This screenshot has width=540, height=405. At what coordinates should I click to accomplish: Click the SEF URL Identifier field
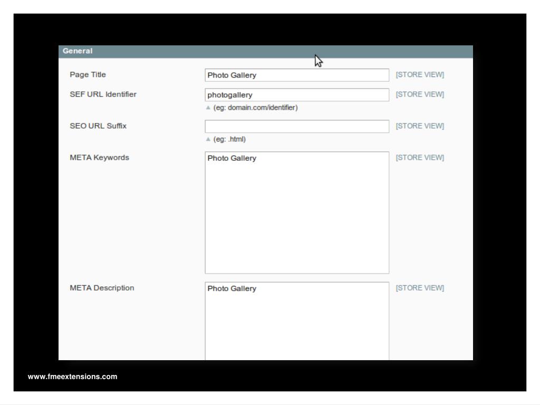(x=297, y=95)
